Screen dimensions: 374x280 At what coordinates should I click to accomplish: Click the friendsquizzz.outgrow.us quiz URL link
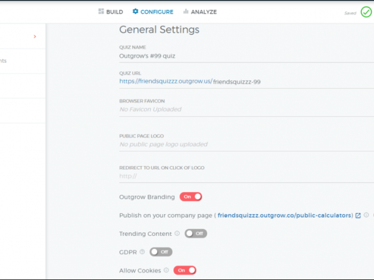tap(165, 81)
